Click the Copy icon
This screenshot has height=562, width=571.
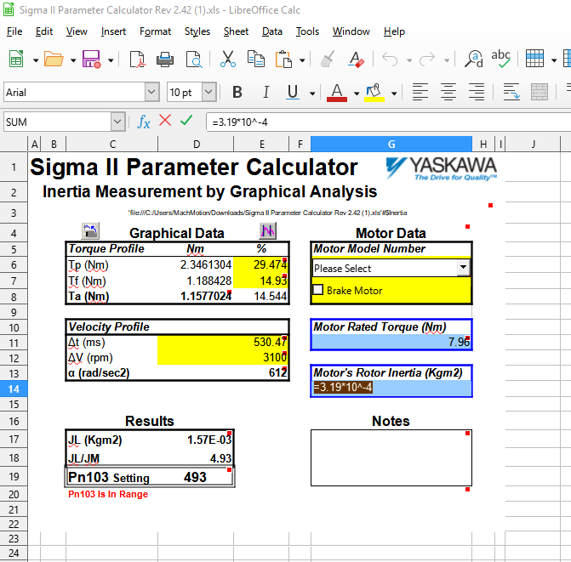click(255, 59)
